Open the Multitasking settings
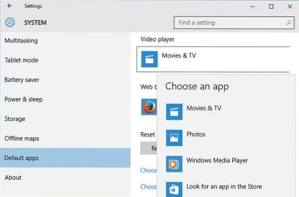This screenshot has height=197, width=299. coord(65,41)
